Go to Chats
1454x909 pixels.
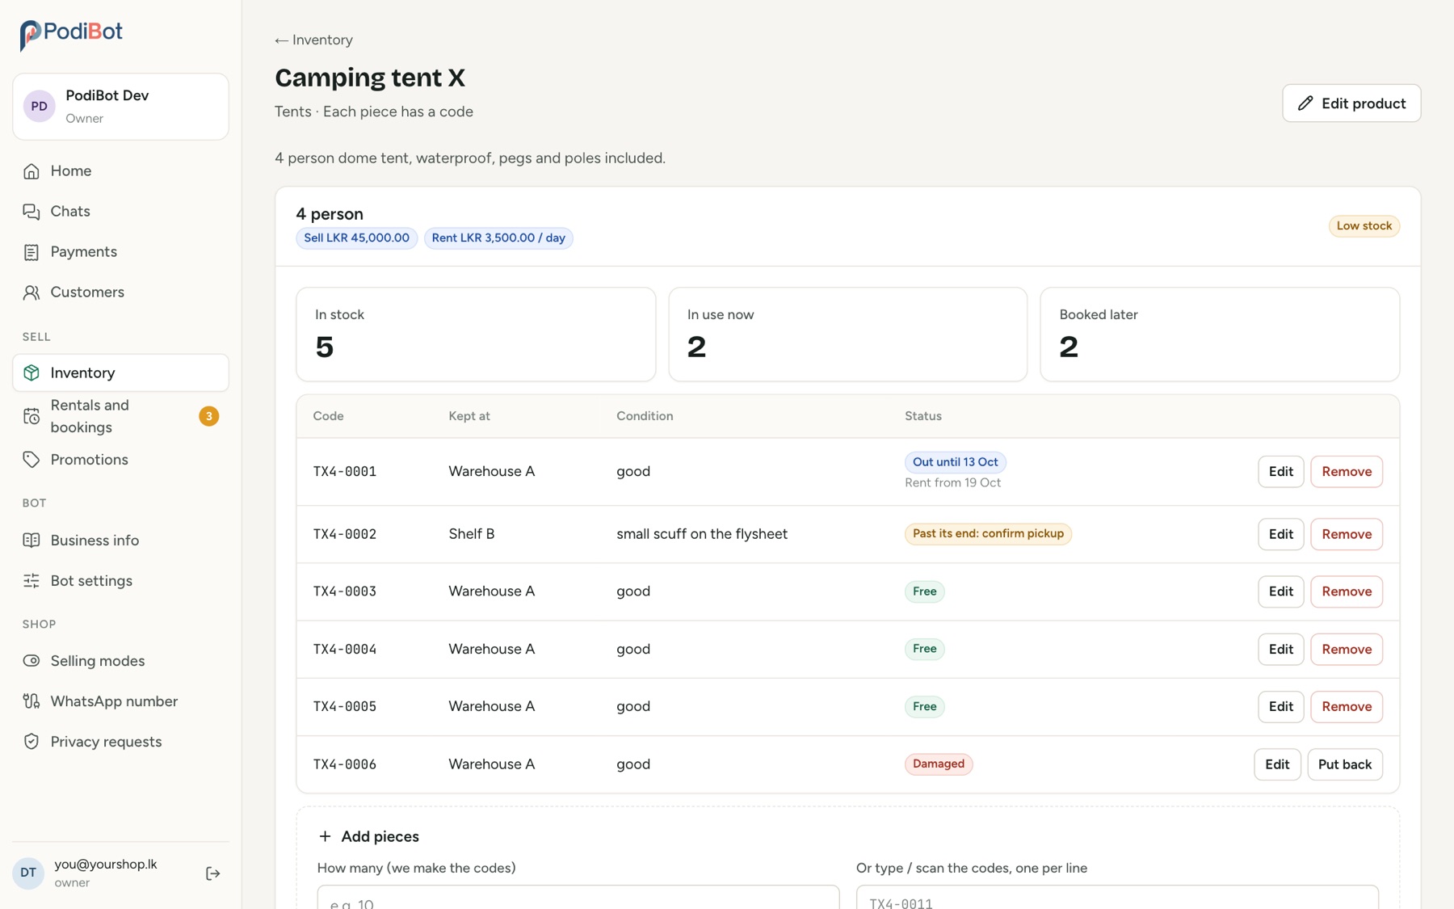pyautogui.click(x=120, y=211)
